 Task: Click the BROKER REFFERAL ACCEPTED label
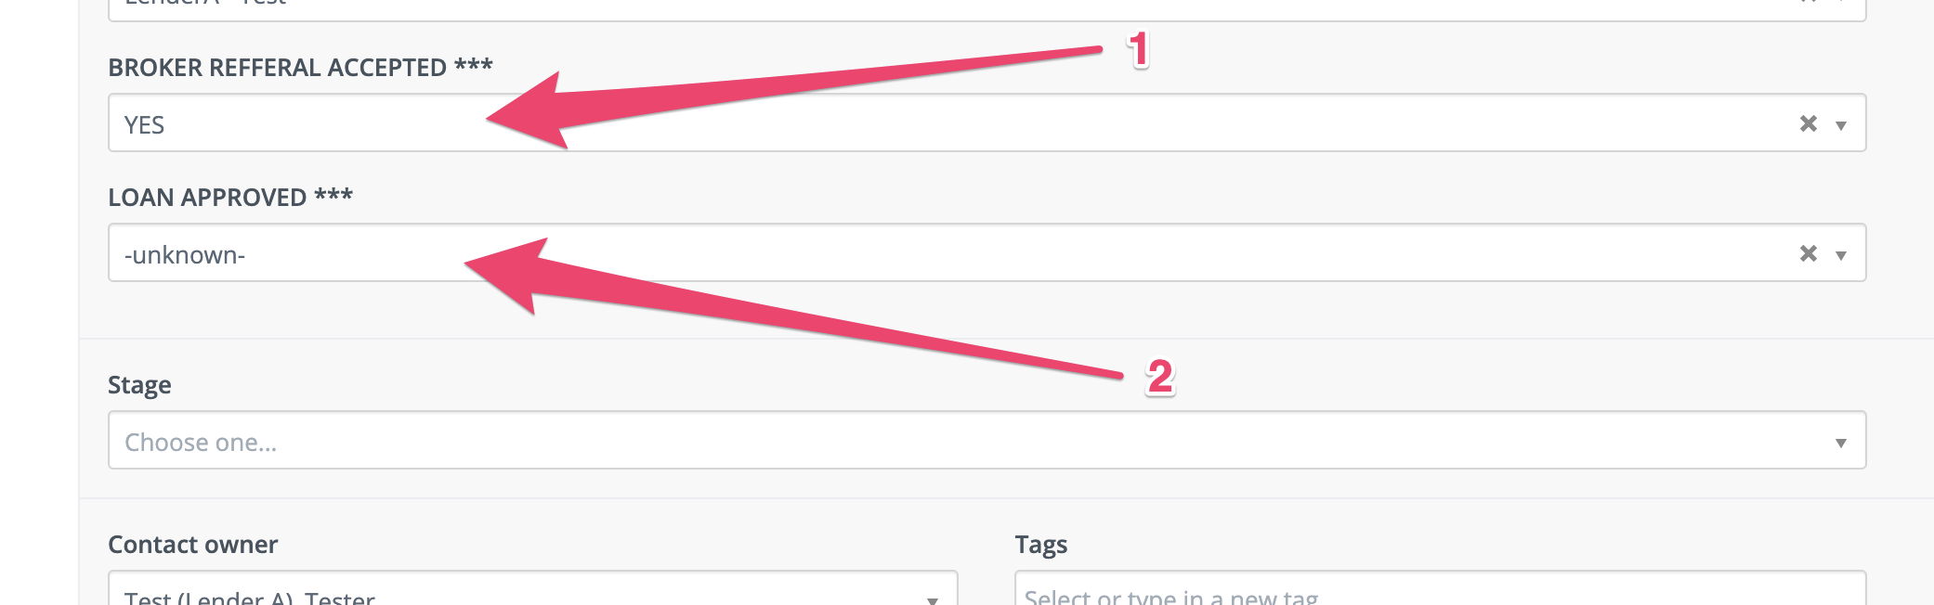(x=300, y=67)
